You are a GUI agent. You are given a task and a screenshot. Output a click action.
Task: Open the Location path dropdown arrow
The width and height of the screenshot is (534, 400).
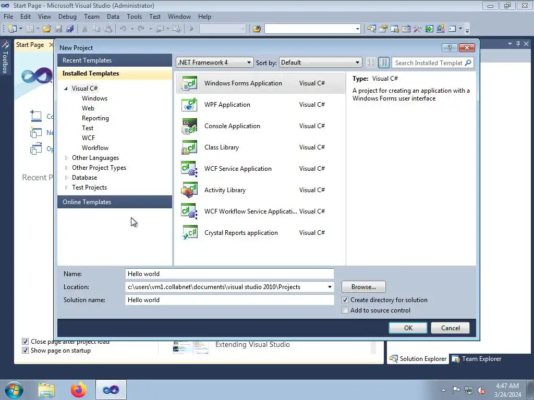(x=330, y=287)
